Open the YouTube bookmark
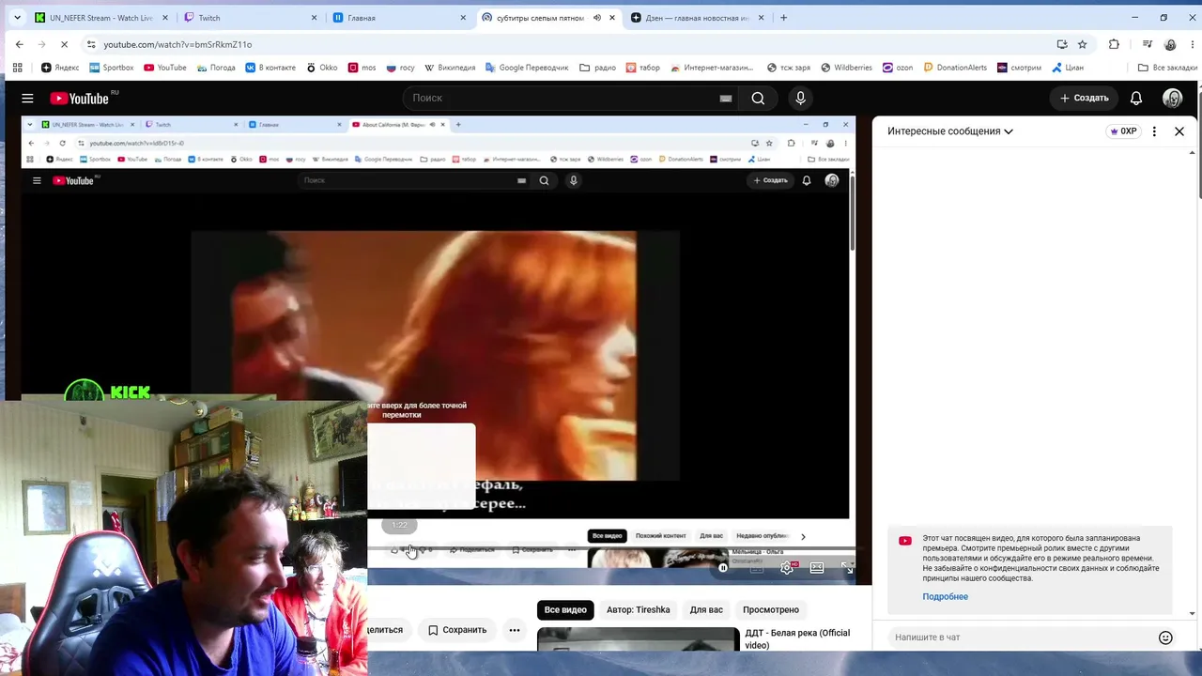The image size is (1202, 676). tap(164, 68)
